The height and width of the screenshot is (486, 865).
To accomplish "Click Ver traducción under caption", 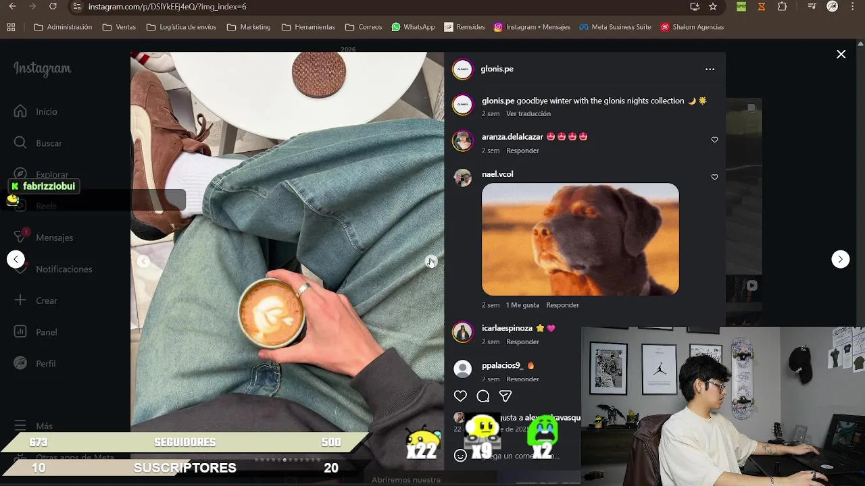I will 528,113.
